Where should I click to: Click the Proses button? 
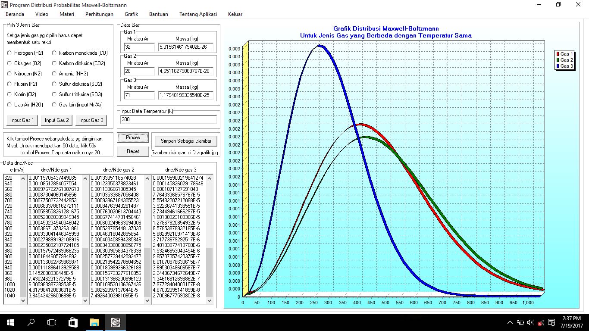133,137
